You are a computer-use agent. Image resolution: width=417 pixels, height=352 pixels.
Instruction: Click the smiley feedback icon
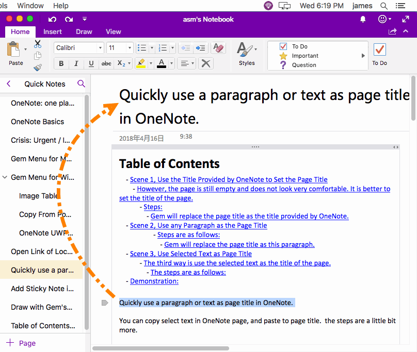click(382, 19)
